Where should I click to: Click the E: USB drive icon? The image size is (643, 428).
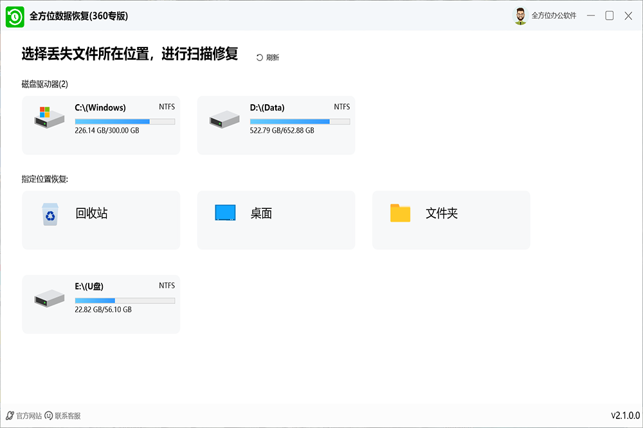(x=50, y=297)
